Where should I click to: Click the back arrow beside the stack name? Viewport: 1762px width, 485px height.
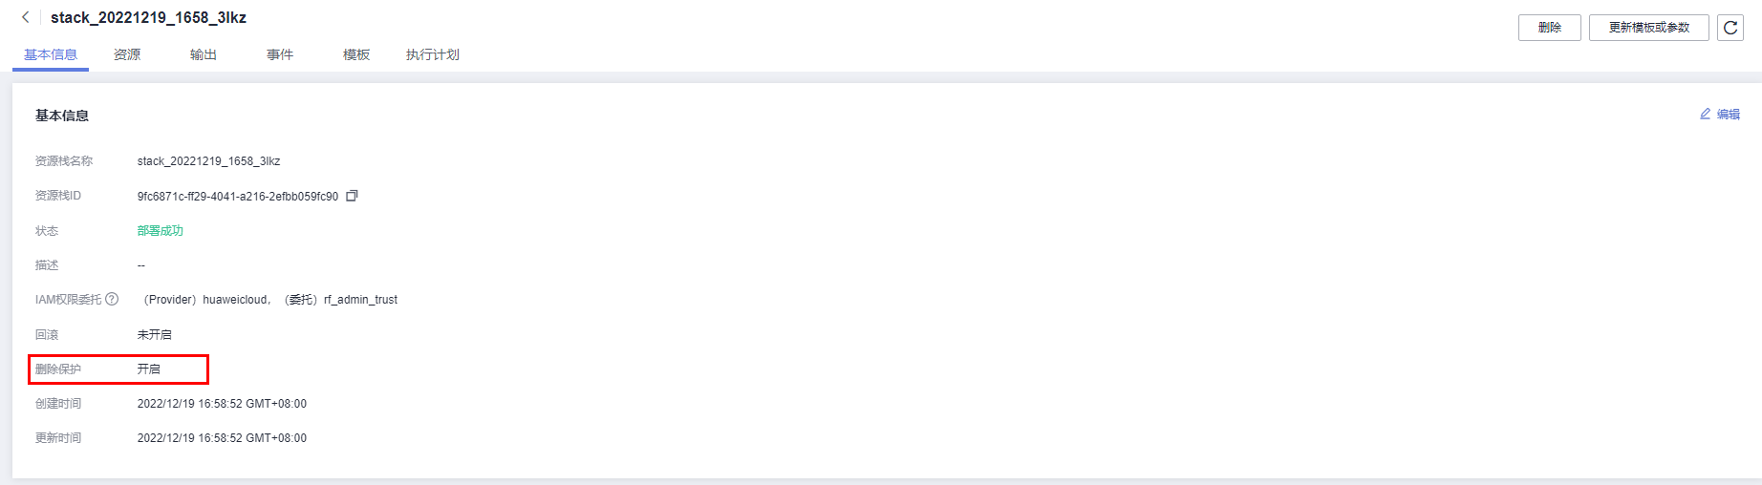coord(25,17)
